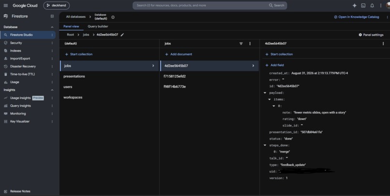Open document panel three-dot menu

(x=383, y=43)
